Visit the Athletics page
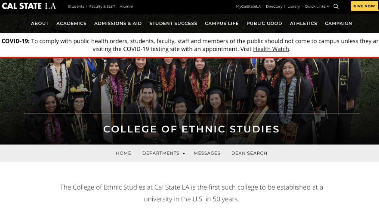 pyautogui.click(x=303, y=23)
